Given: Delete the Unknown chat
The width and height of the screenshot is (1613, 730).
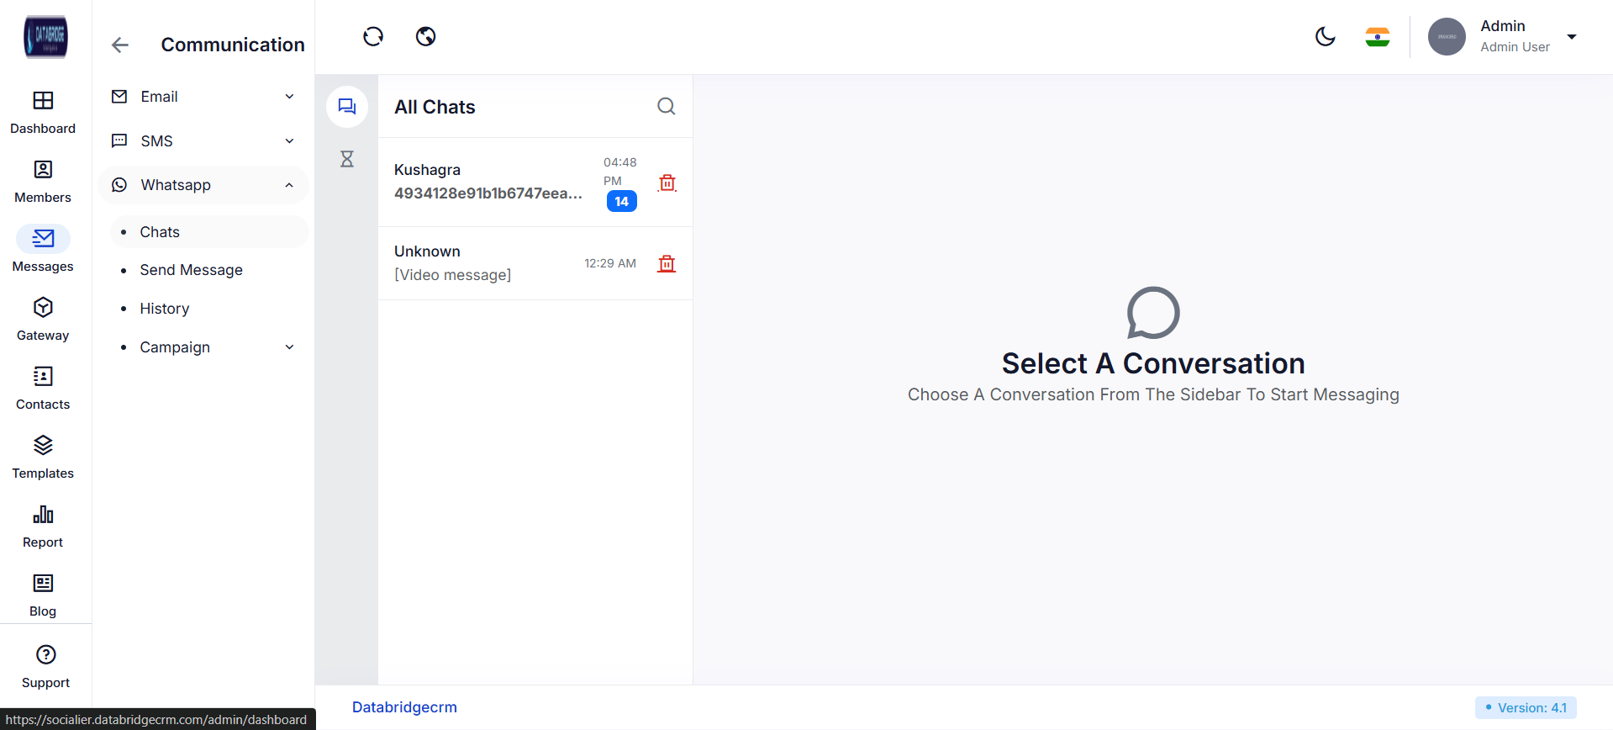Looking at the screenshot, I should point(667,263).
